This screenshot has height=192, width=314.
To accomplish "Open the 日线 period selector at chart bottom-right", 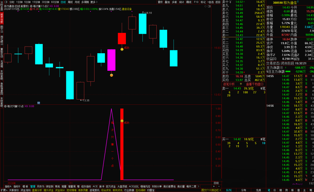I will coord(216,183).
